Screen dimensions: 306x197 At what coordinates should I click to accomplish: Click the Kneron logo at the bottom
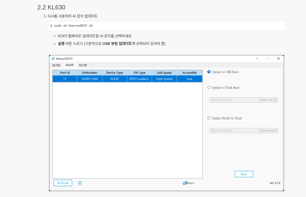(188, 183)
